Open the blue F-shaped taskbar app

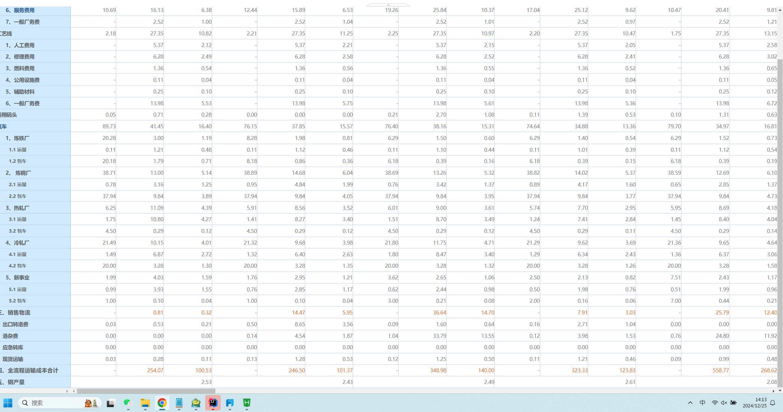point(230,403)
